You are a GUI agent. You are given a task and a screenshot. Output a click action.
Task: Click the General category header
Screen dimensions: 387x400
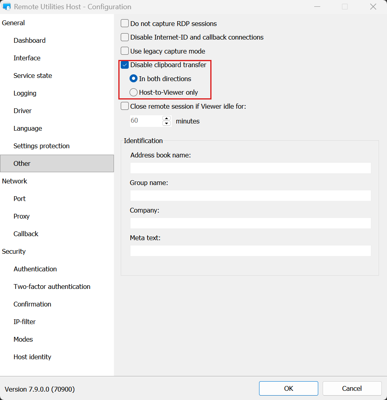[13, 23]
